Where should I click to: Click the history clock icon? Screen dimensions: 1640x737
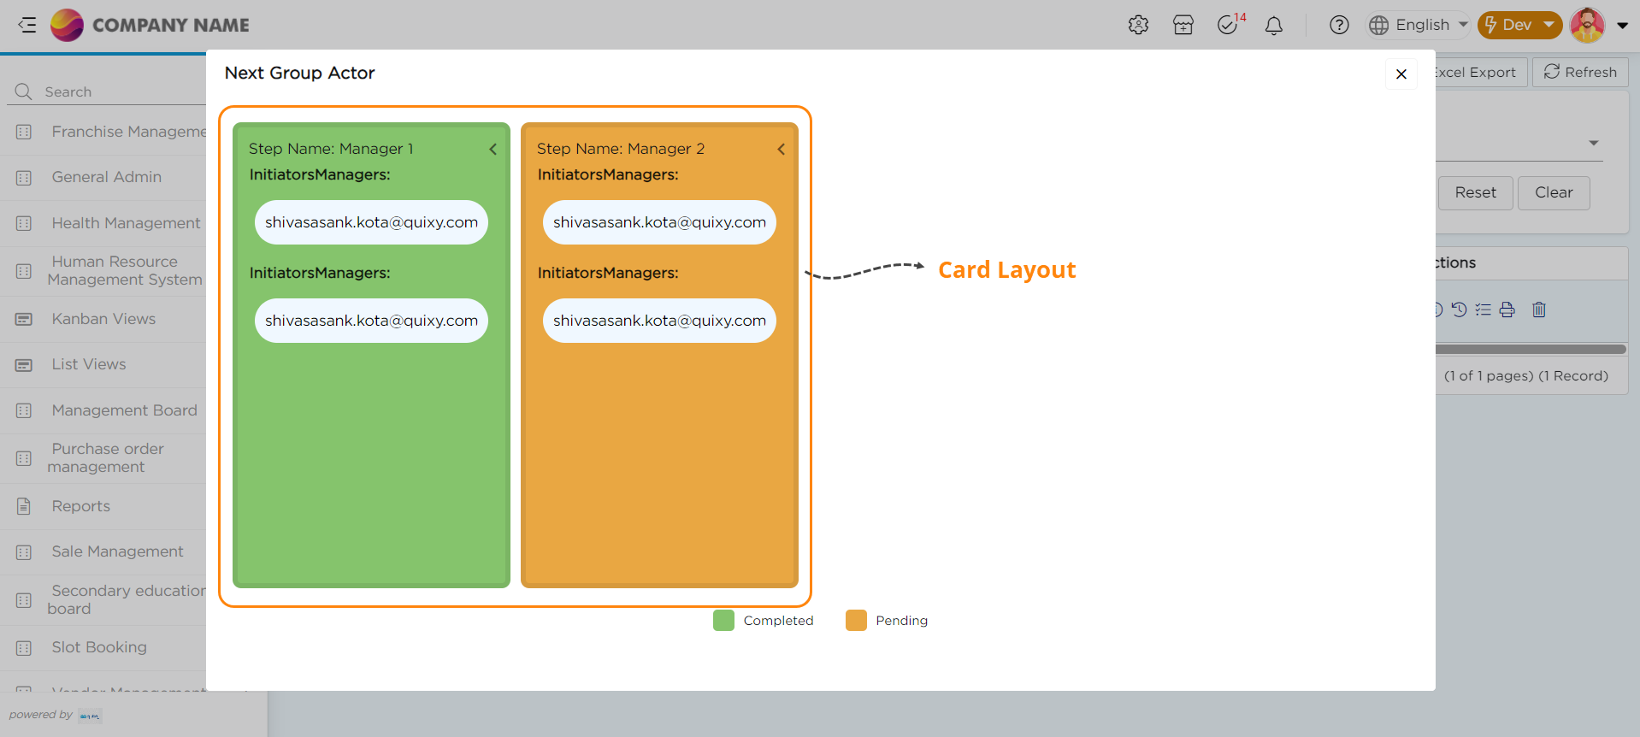click(x=1460, y=310)
